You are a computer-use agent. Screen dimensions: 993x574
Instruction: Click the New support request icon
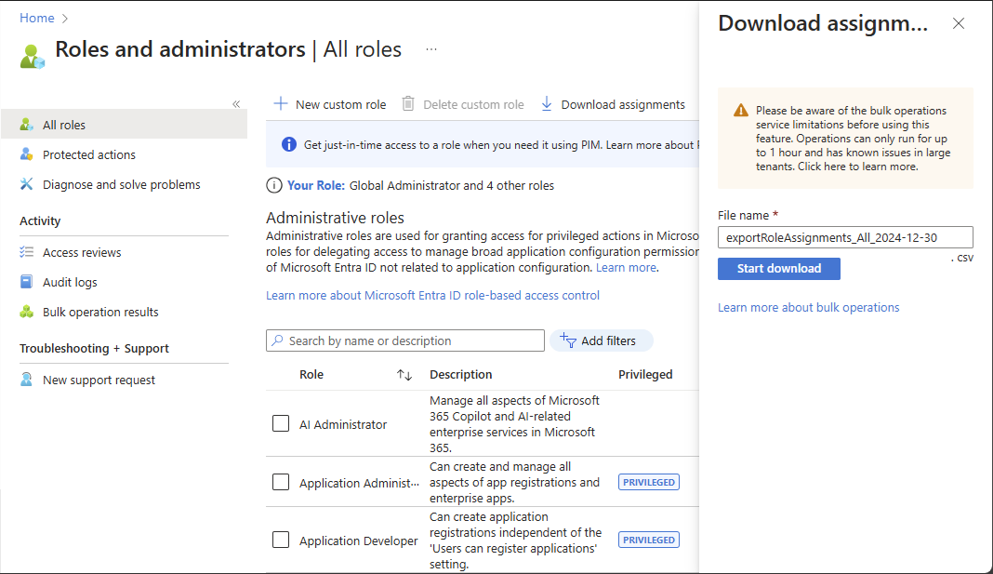click(x=27, y=380)
